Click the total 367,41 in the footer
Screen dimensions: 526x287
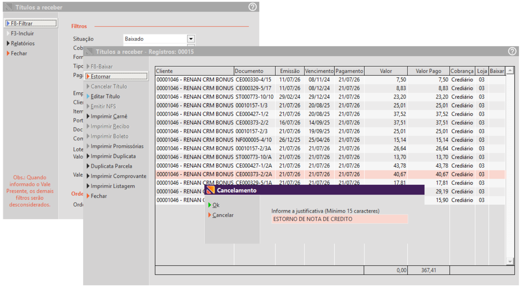click(428, 270)
